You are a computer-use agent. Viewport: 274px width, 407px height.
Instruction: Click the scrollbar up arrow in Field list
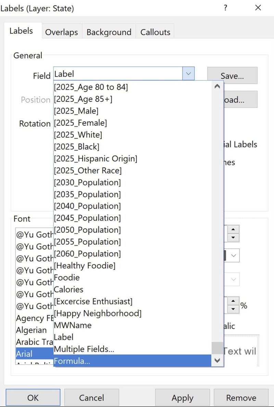217,87
